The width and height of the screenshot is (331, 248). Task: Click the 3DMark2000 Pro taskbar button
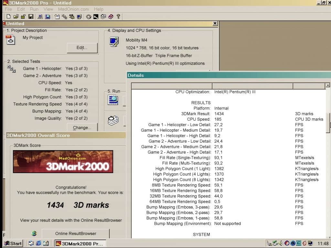click(x=80, y=243)
